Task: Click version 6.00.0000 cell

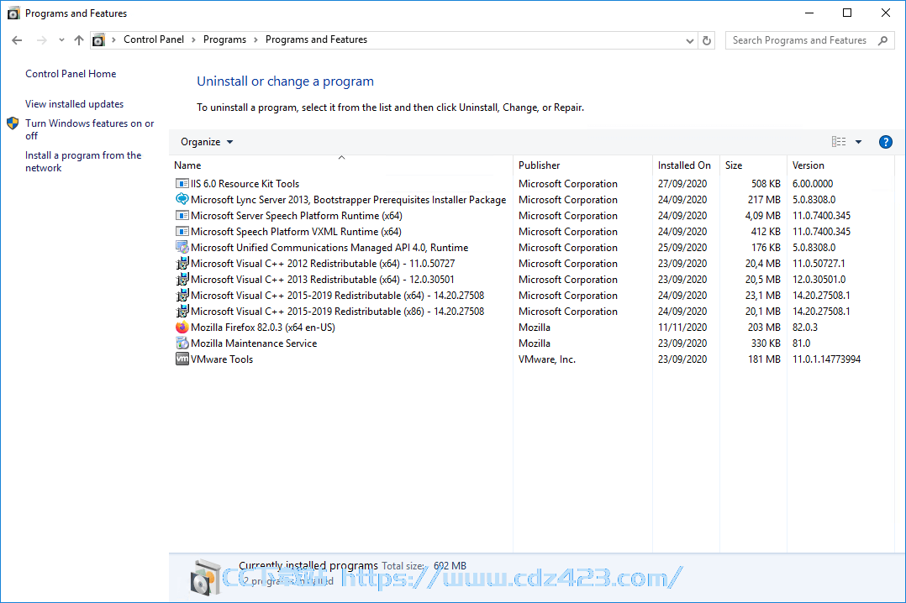Action: pyautogui.click(x=813, y=184)
